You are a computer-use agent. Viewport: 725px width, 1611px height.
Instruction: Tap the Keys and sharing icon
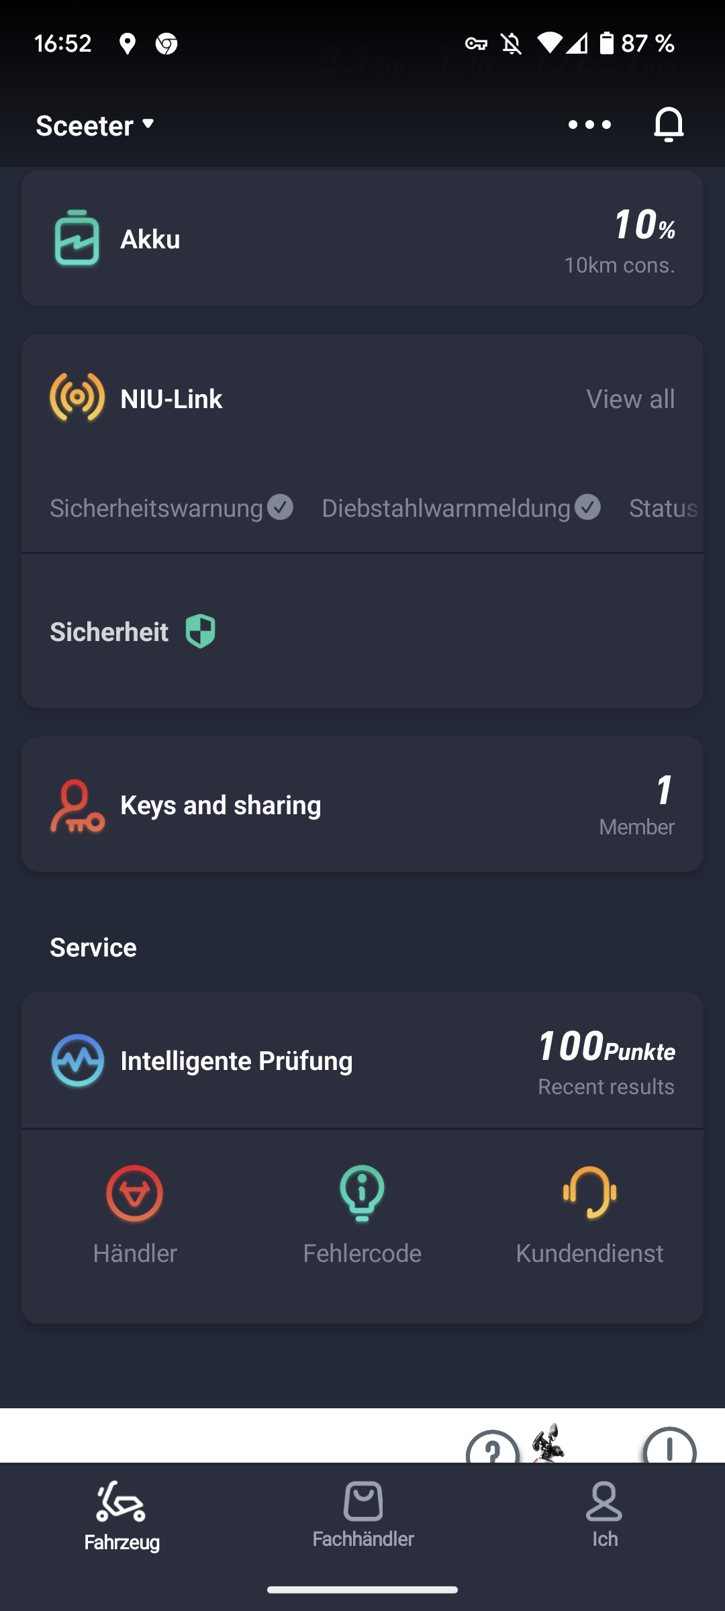[x=77, y=805]
